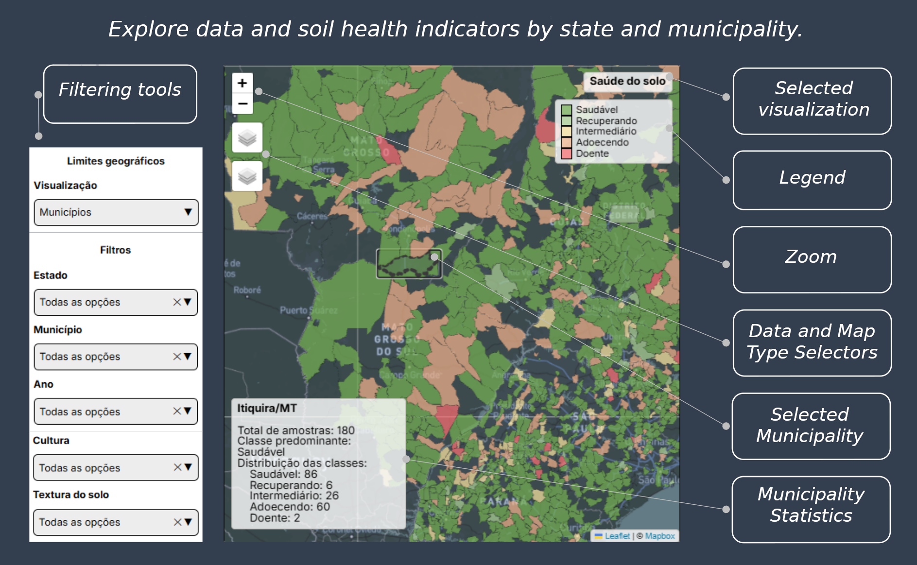917x565 pixels.
Task: Open the lower layers selector icon
Action: coord(247,176)
